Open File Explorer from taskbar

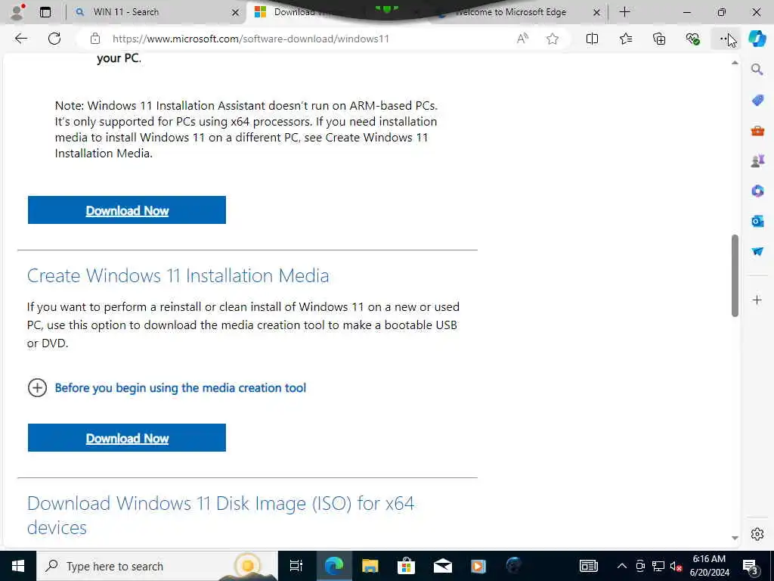click(370, 566)
